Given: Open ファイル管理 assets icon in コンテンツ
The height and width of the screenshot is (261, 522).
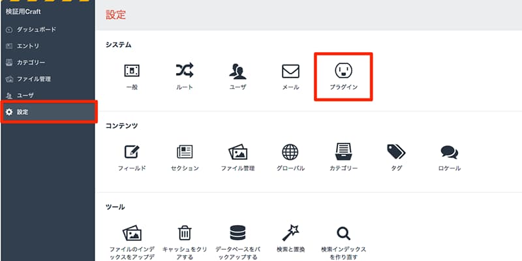Looking at the screenshot, I should [238, 153].
